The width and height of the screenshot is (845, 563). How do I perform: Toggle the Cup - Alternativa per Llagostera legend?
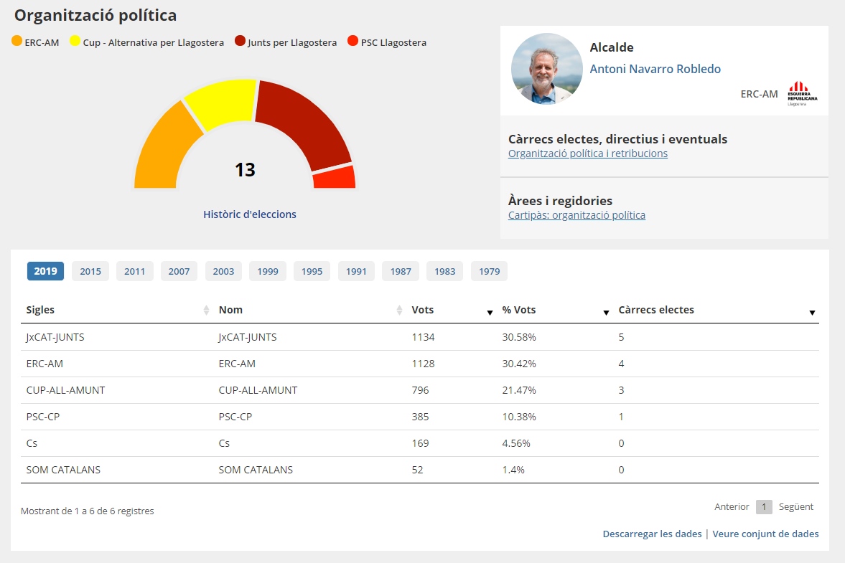tap(146, 42)
